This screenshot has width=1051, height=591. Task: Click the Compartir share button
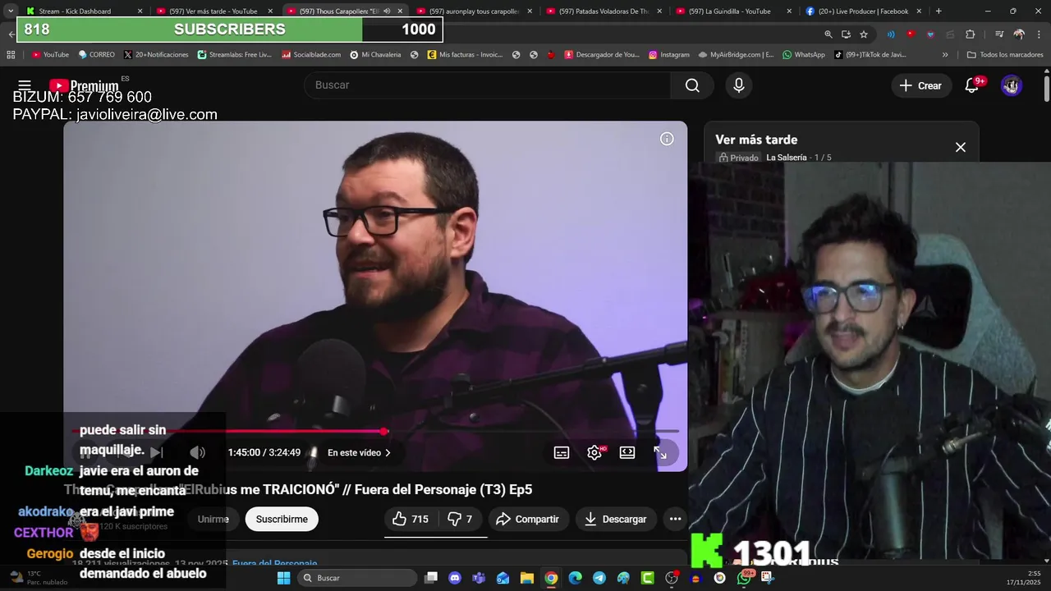point(528,519)
